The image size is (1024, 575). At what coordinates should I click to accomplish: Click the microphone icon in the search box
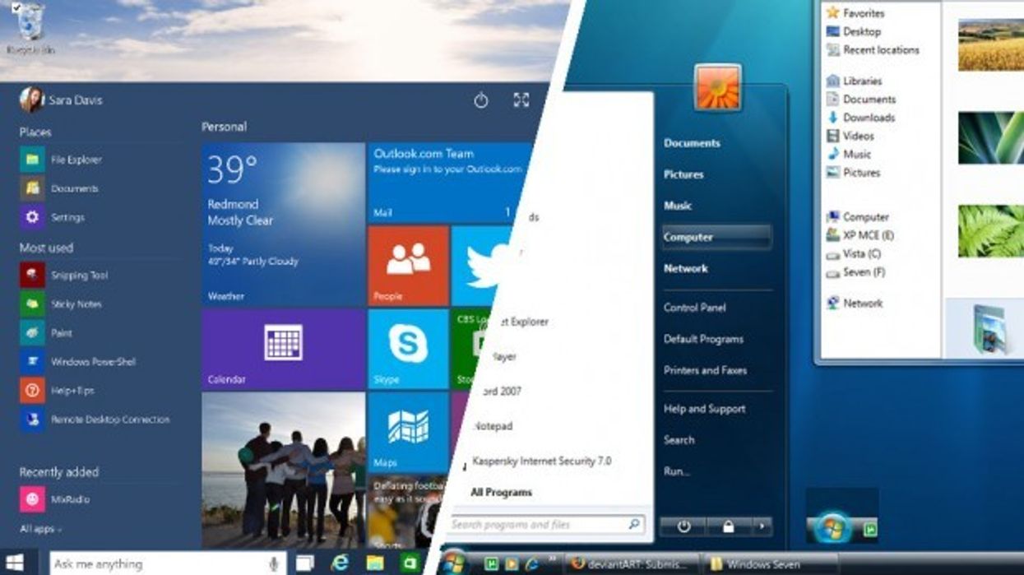pos(273,563)
